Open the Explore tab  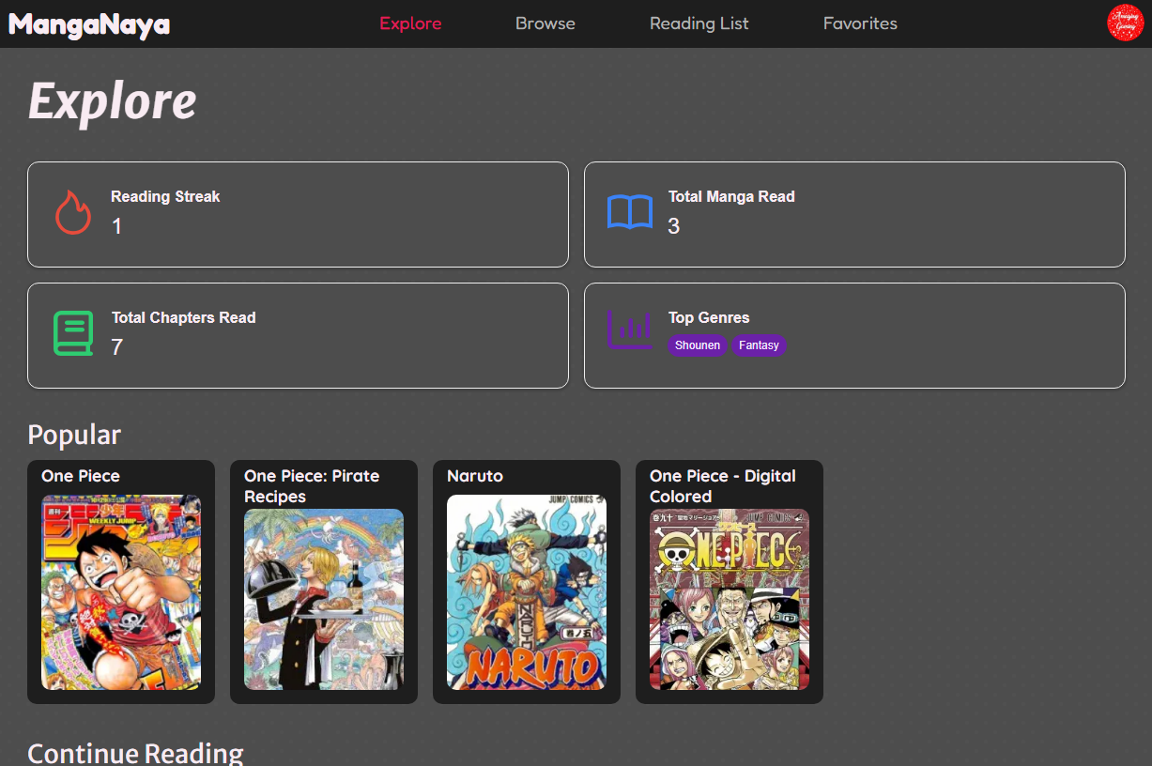(x=410, y=23)
